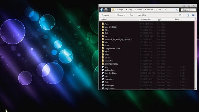Expand the breadcrumb arrow after Resour...
Image resolution: width=199 pixels, height=112 pixels.
click(156, 10)
